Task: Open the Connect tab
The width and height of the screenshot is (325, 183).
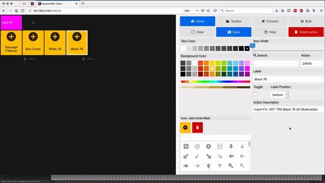Action: click(270, 21)
